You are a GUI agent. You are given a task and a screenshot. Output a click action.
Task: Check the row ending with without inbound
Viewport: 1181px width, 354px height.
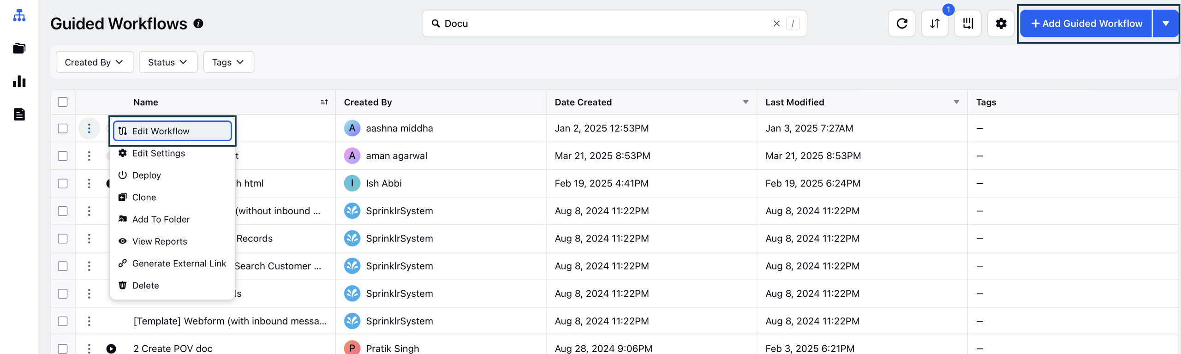click(63, 211)
